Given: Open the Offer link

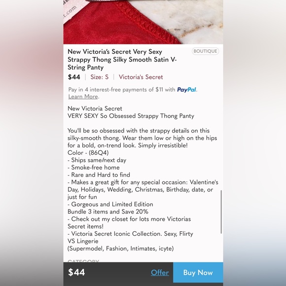Looking at the screenshot, I should pos(160,273).
